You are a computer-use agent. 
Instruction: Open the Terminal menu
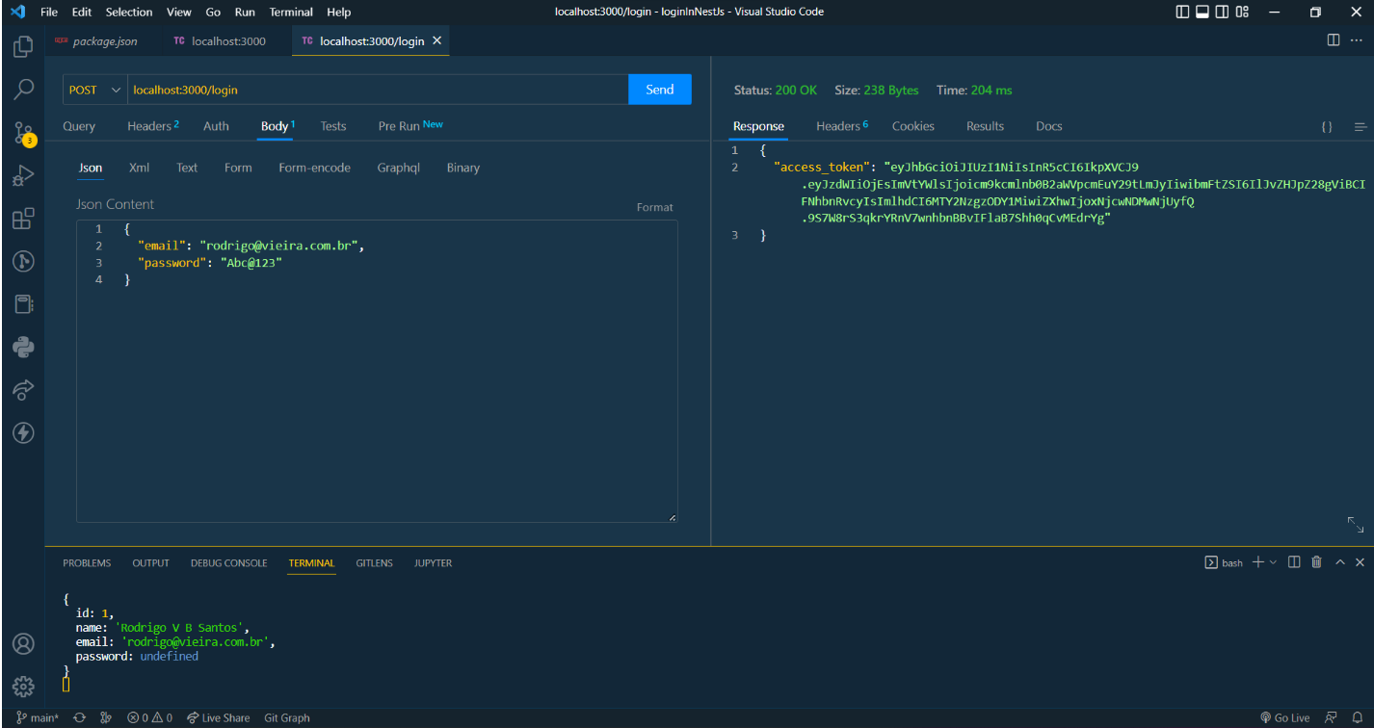[290, 12]
